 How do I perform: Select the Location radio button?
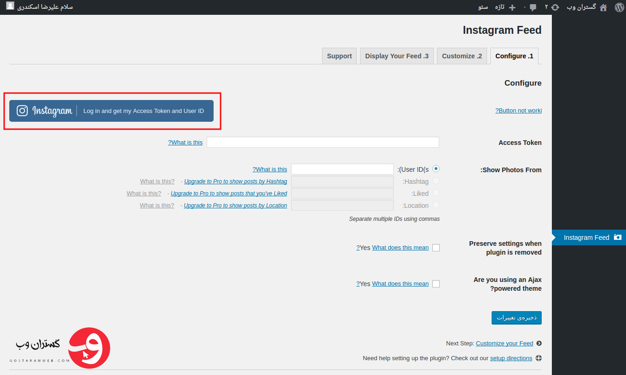pos(436,205)
